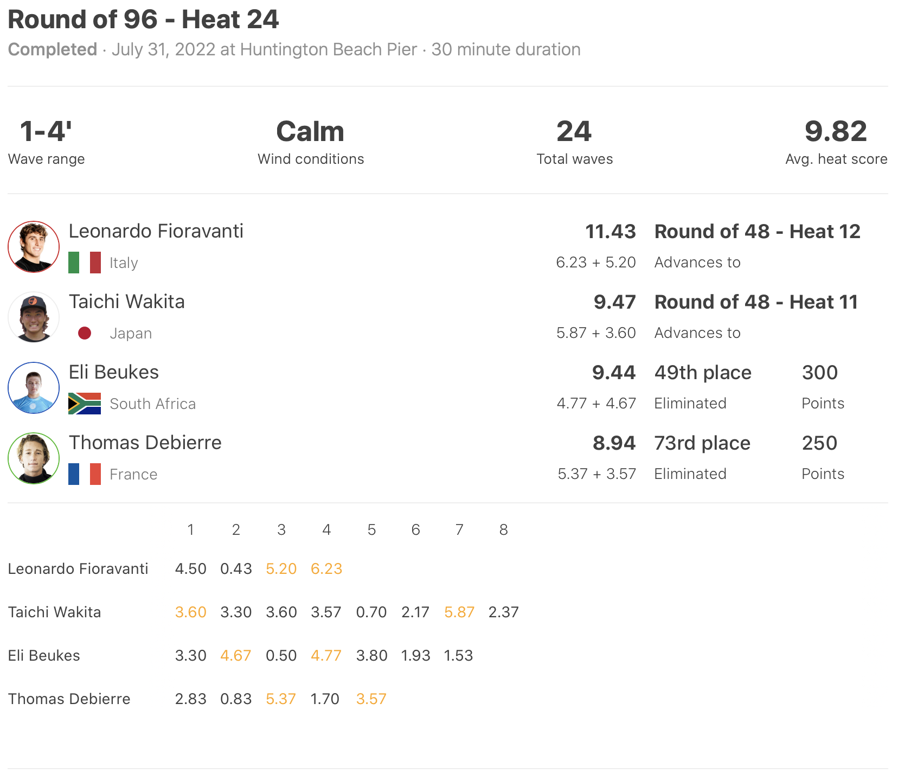898x780 pixels.
Task: Click Taichi Wakita's avatar photo
Action: [x=34, y=317]
